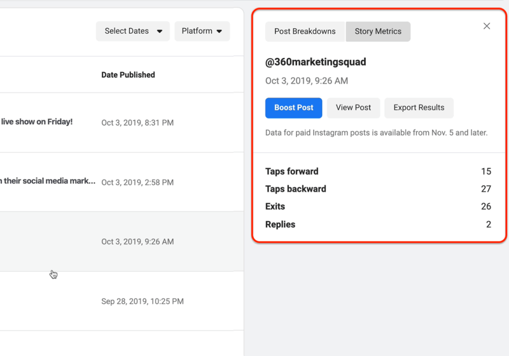Sort by the Date Published column header
509x356 pixels.
coord(128,75)
